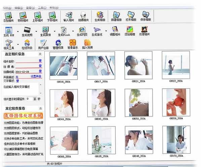The height and width of the screenshot is (167, 201).
Task: Select the GH059_350A strawberry thumbnail
Action: [x=176, y=102]
